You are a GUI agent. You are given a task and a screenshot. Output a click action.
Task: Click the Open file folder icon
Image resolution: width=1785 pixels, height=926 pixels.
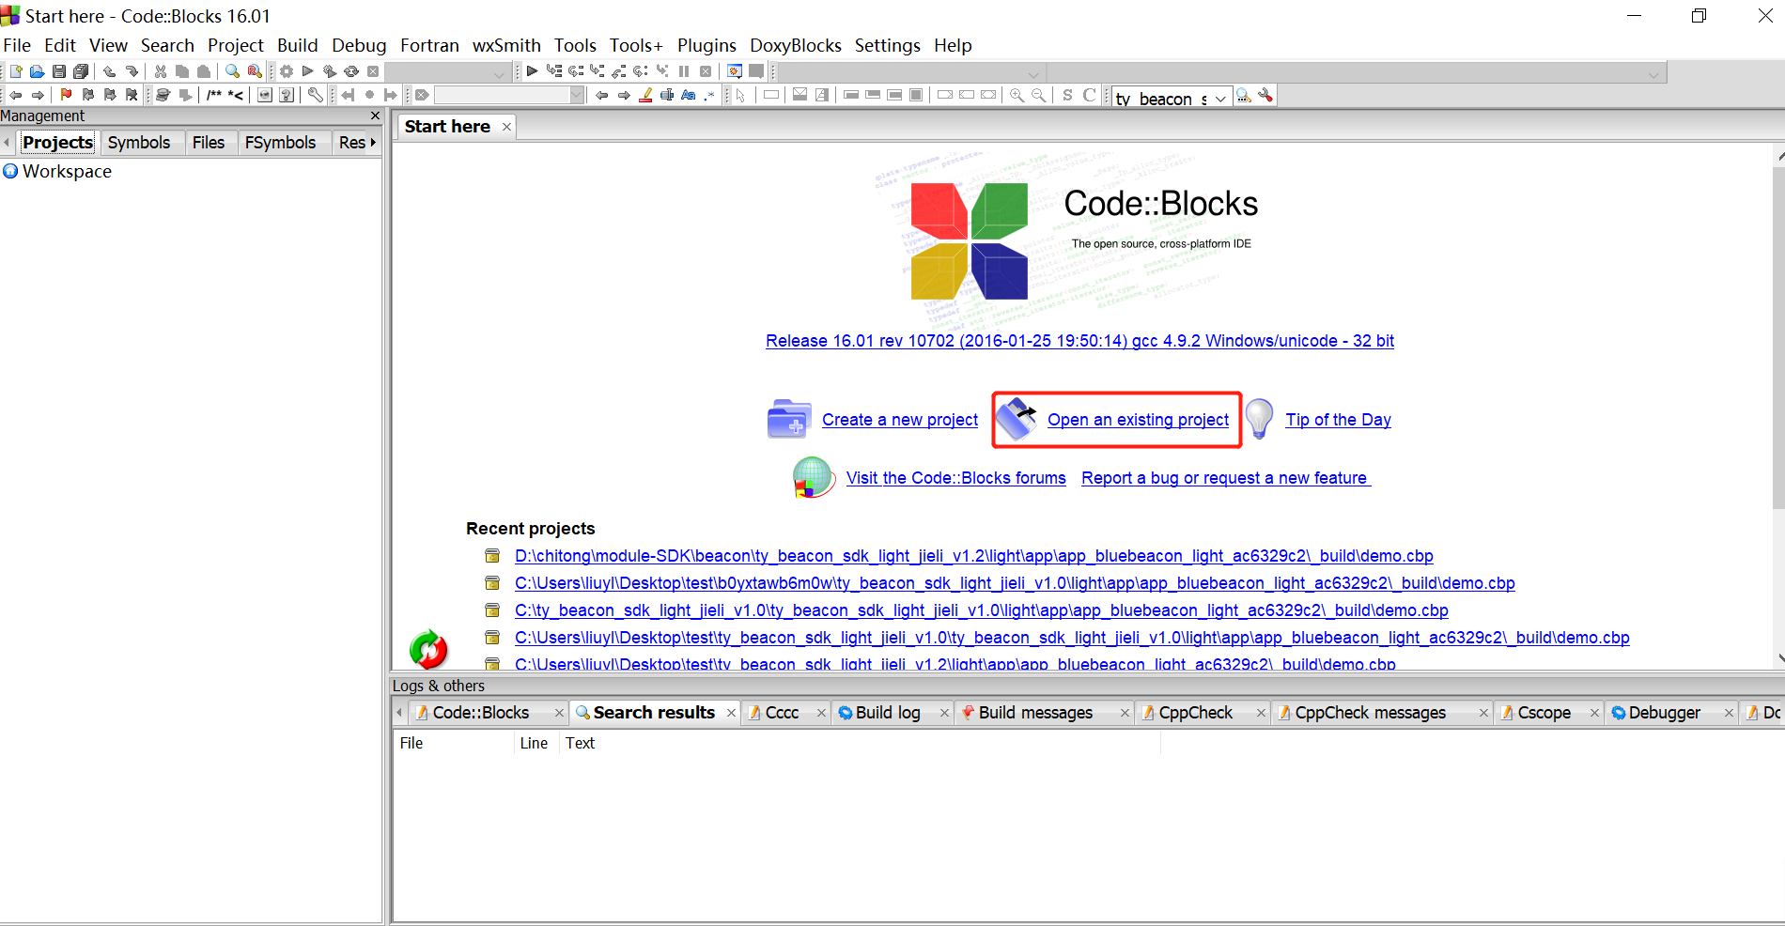[x=37, y=71]
